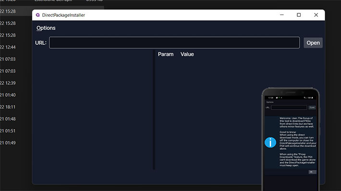Tap the URL field on phone screen
This screenshot has width=341, height=191.
(289, 107)
